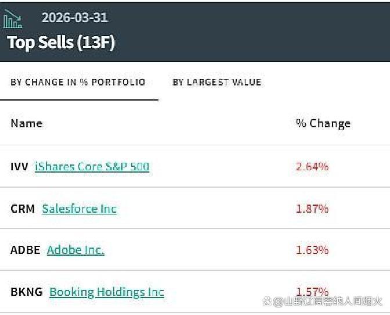Click the Top Sells (13F) heading
Image resolution: width=390 pixels, height=315 pixels.
pyautogui.click(x=61, y=42)
